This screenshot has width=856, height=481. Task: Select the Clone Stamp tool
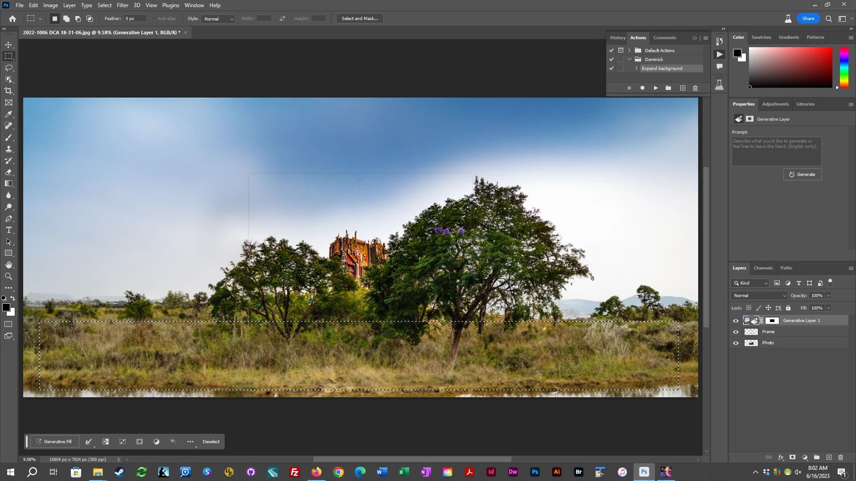point(8,149)
